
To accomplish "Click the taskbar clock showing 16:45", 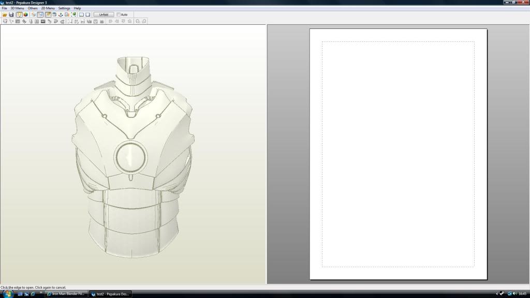I will coord(522,294).
